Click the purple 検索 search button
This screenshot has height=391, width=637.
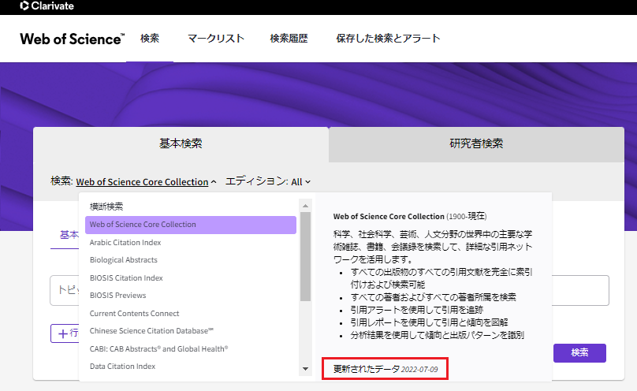[579, 353]
